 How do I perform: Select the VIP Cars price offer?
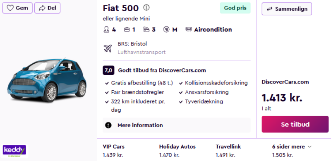[x=113, y=151]
